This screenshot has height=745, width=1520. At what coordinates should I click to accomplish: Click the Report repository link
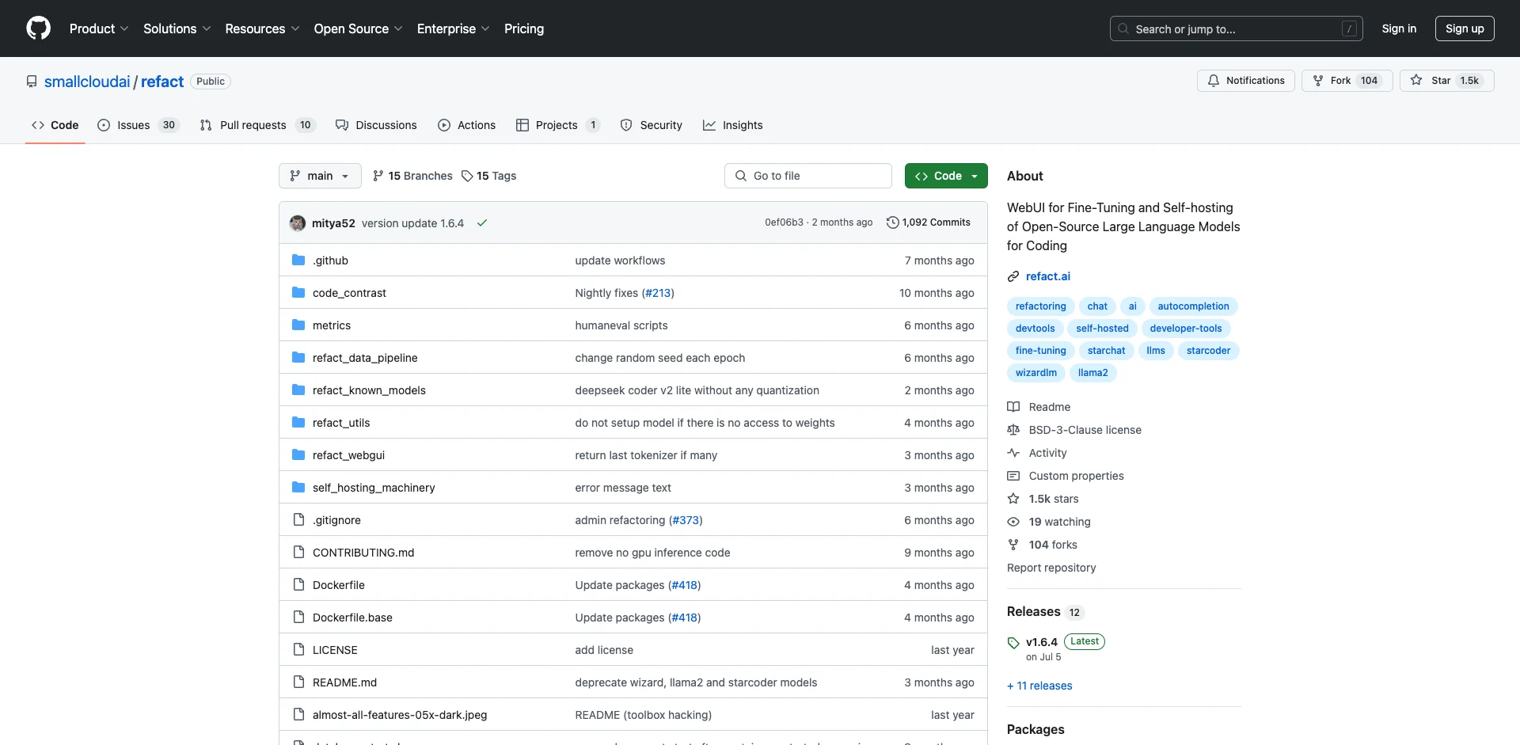[1051, 568]
